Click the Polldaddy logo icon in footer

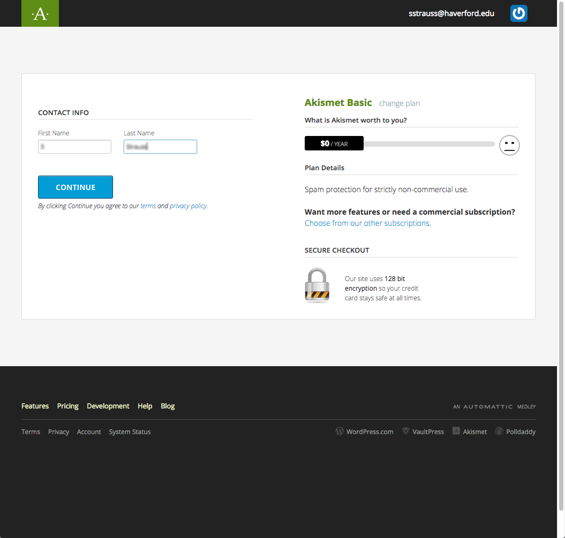(499, 431)
